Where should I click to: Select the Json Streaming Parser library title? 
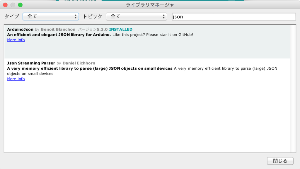tap(31, 63)
